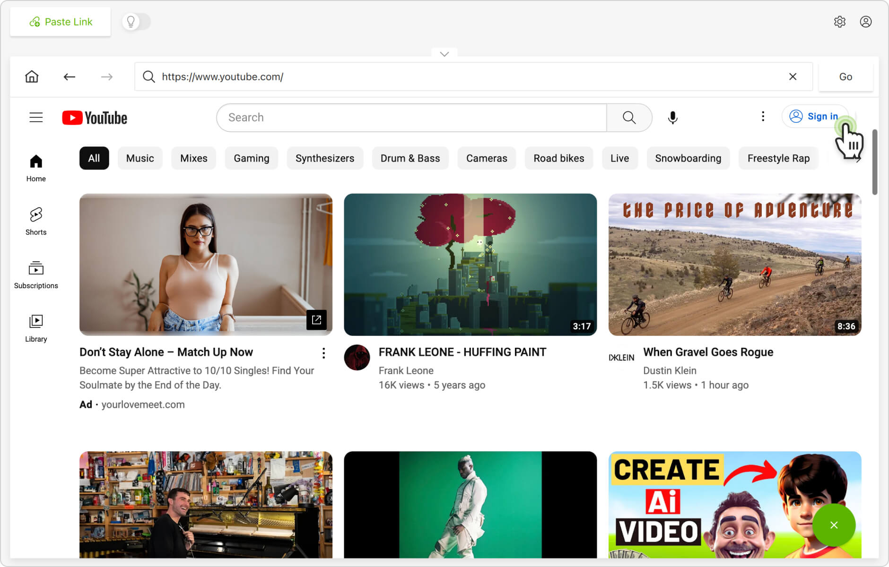Open the options menu on the ad video
This screenshot has height=567, width=889.
coord(323,353)
